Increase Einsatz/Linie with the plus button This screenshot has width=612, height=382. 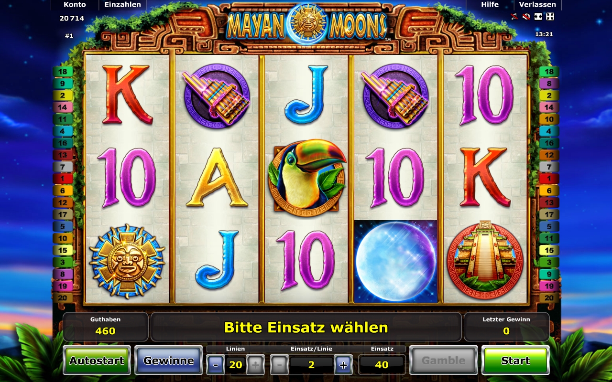tap(343, 365)
